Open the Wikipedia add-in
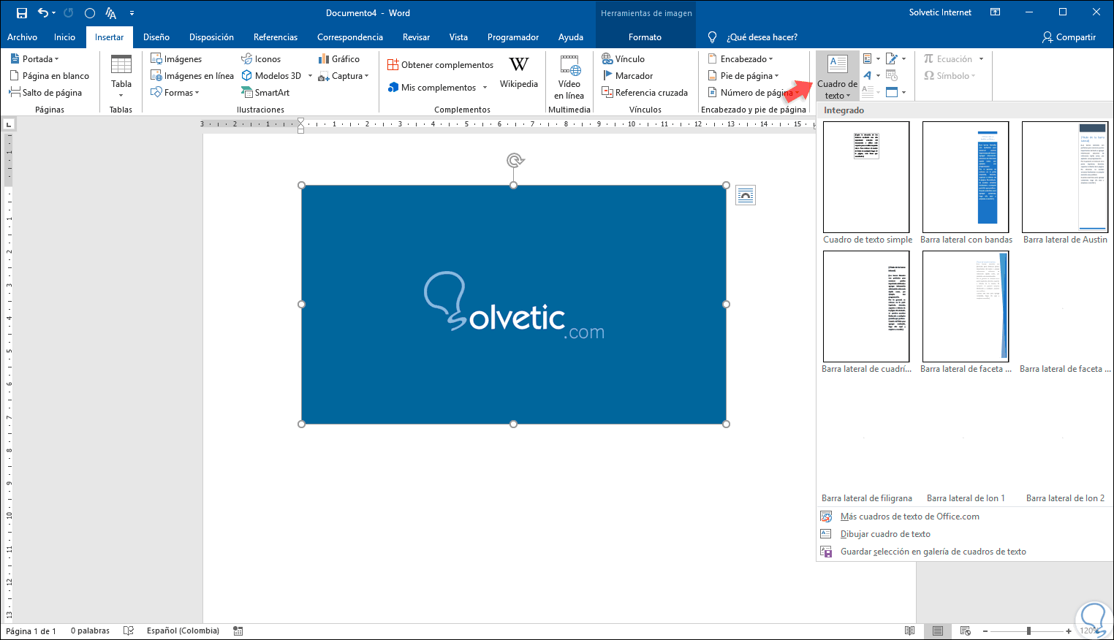Viewport: 1114px width, 640px height. pos(519,73)
